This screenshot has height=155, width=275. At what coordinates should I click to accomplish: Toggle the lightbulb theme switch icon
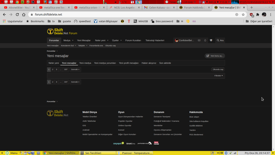(211, 40)
